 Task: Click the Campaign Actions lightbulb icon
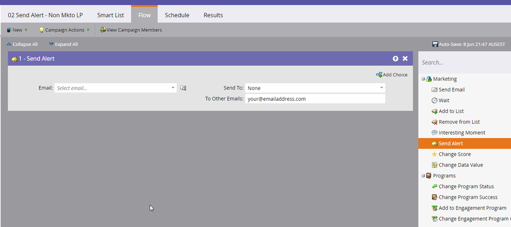41,30
